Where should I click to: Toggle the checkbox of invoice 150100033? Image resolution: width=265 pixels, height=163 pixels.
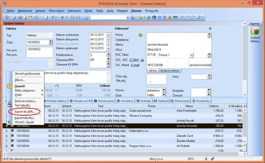pyautogui.click(x=12, y=131)
